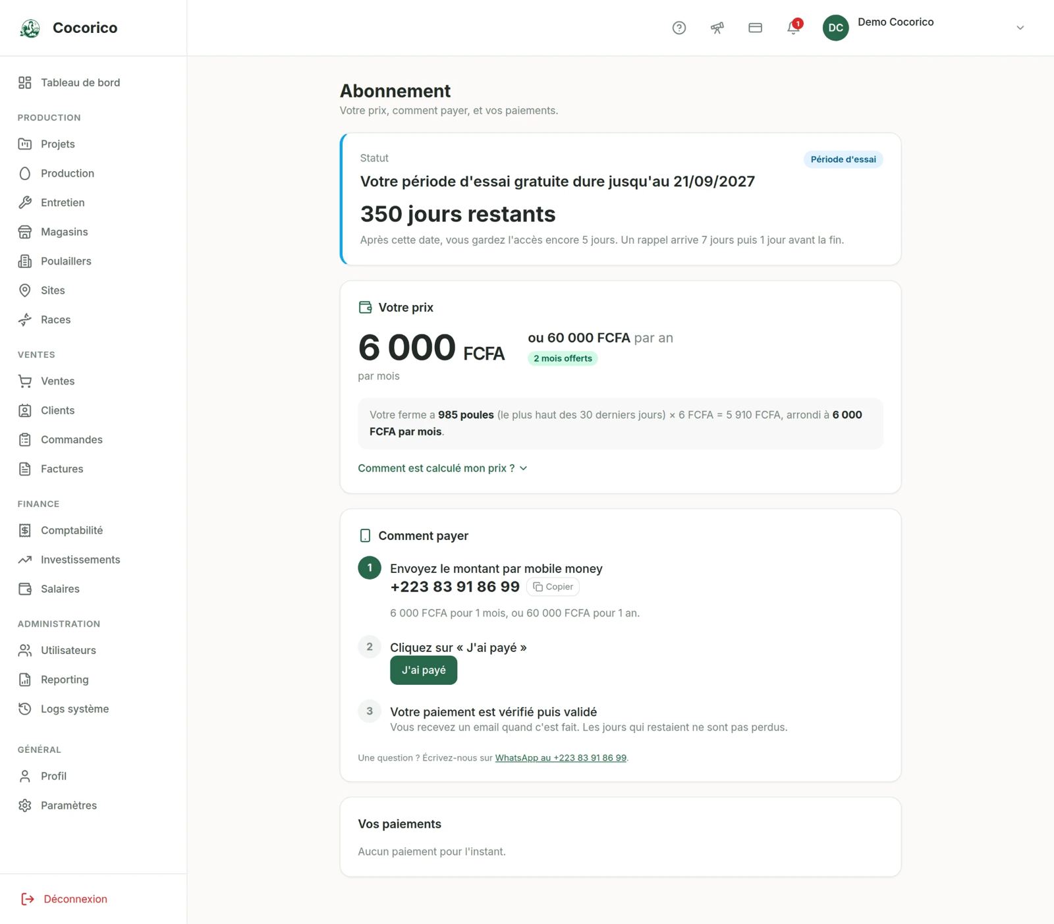Click the 'Abonnement' page title

click(x=395, y=91)
